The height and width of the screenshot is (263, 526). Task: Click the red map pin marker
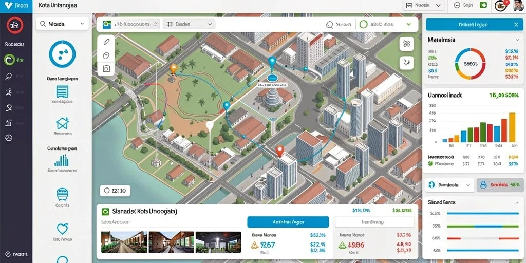click(280, 151)
